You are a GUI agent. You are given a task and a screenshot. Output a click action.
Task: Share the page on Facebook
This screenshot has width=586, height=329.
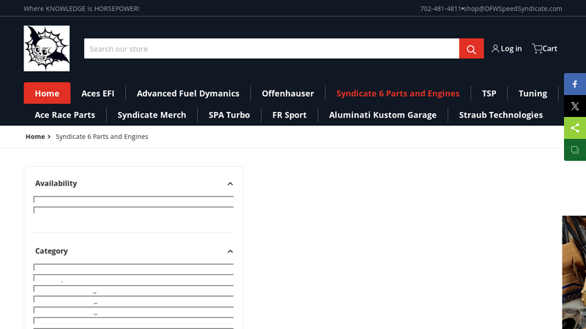[575, 84]
